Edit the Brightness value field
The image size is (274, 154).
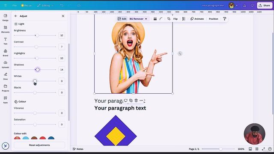click(62, 36)
